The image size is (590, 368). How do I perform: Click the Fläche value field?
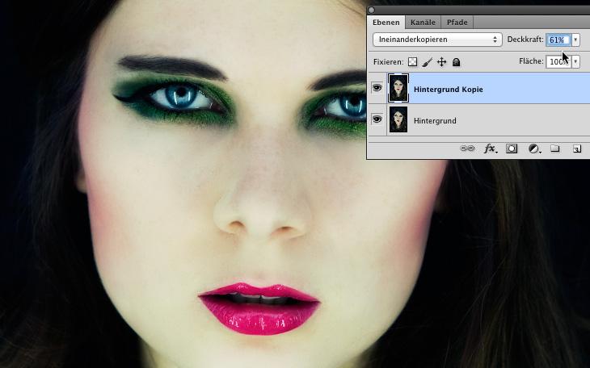pos(558,61)
